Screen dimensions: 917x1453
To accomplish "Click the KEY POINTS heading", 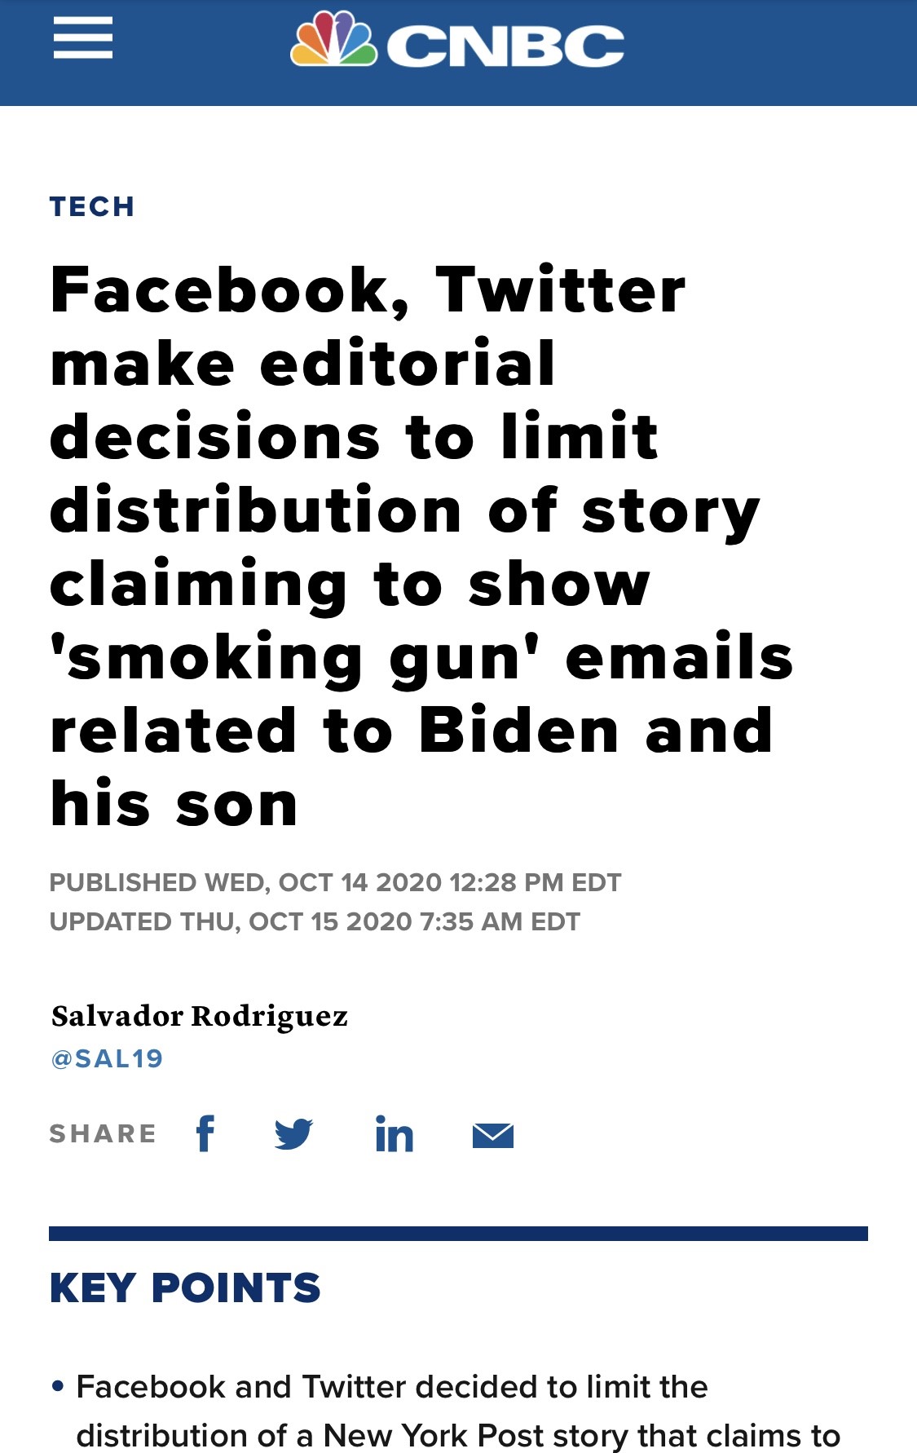I will [x=185, y=1288].
